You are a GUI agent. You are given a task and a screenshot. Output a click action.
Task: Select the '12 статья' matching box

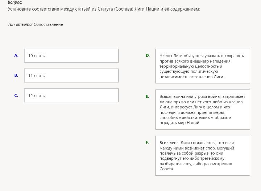[71, 95]
